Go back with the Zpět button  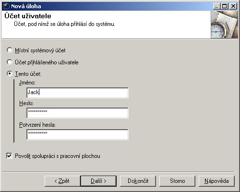tap(62, 181)
